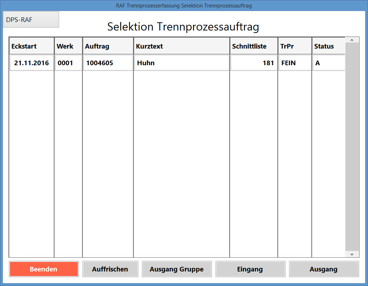Select the TrPr column header

pyautogui.click(x=295, y=46)
